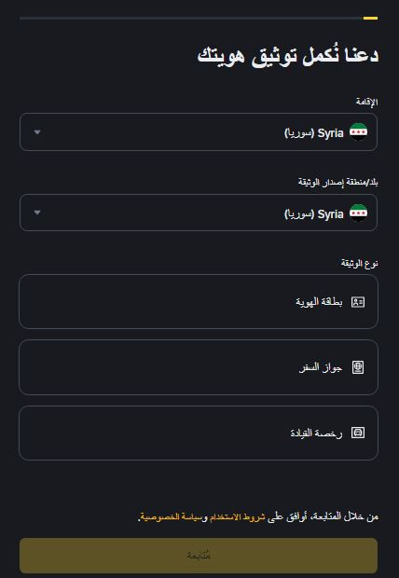Screen dimensions: 399x578
Task: Click the Syria flag in the residence field
Action: [358, 132]
